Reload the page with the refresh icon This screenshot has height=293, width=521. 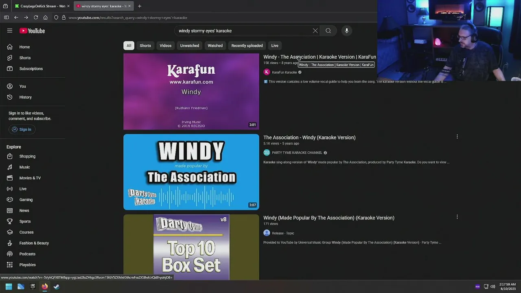(36, 17)
